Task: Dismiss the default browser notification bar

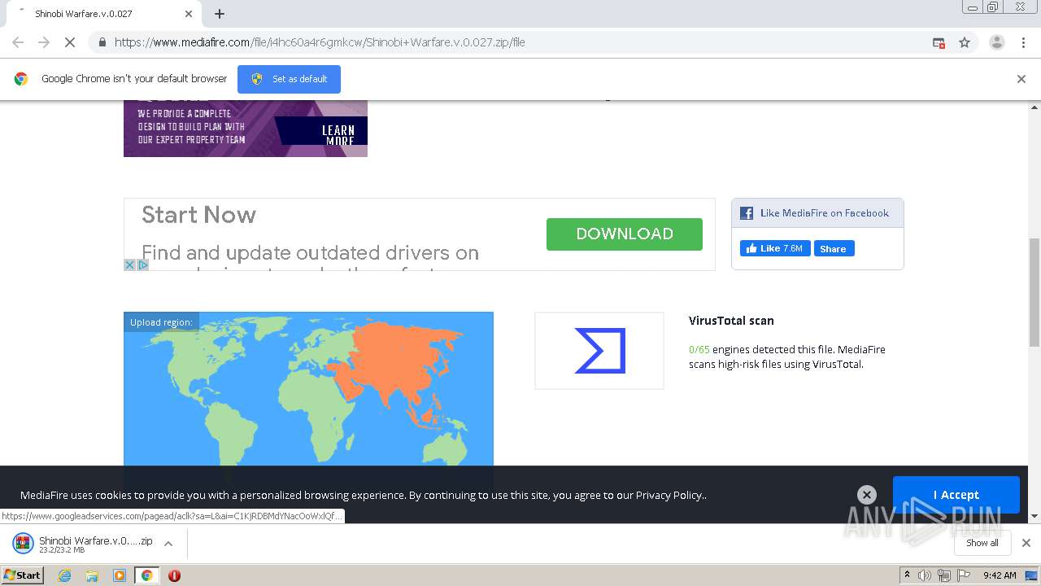Action: tap(1021, 79)
